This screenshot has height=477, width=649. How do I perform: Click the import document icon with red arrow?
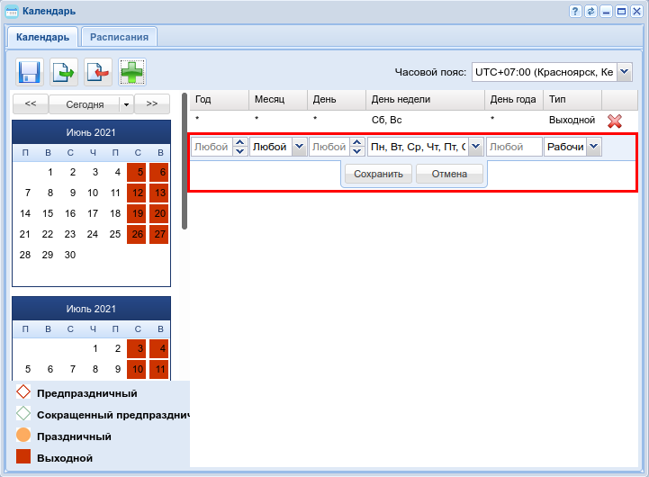click(x=98, y=72)
